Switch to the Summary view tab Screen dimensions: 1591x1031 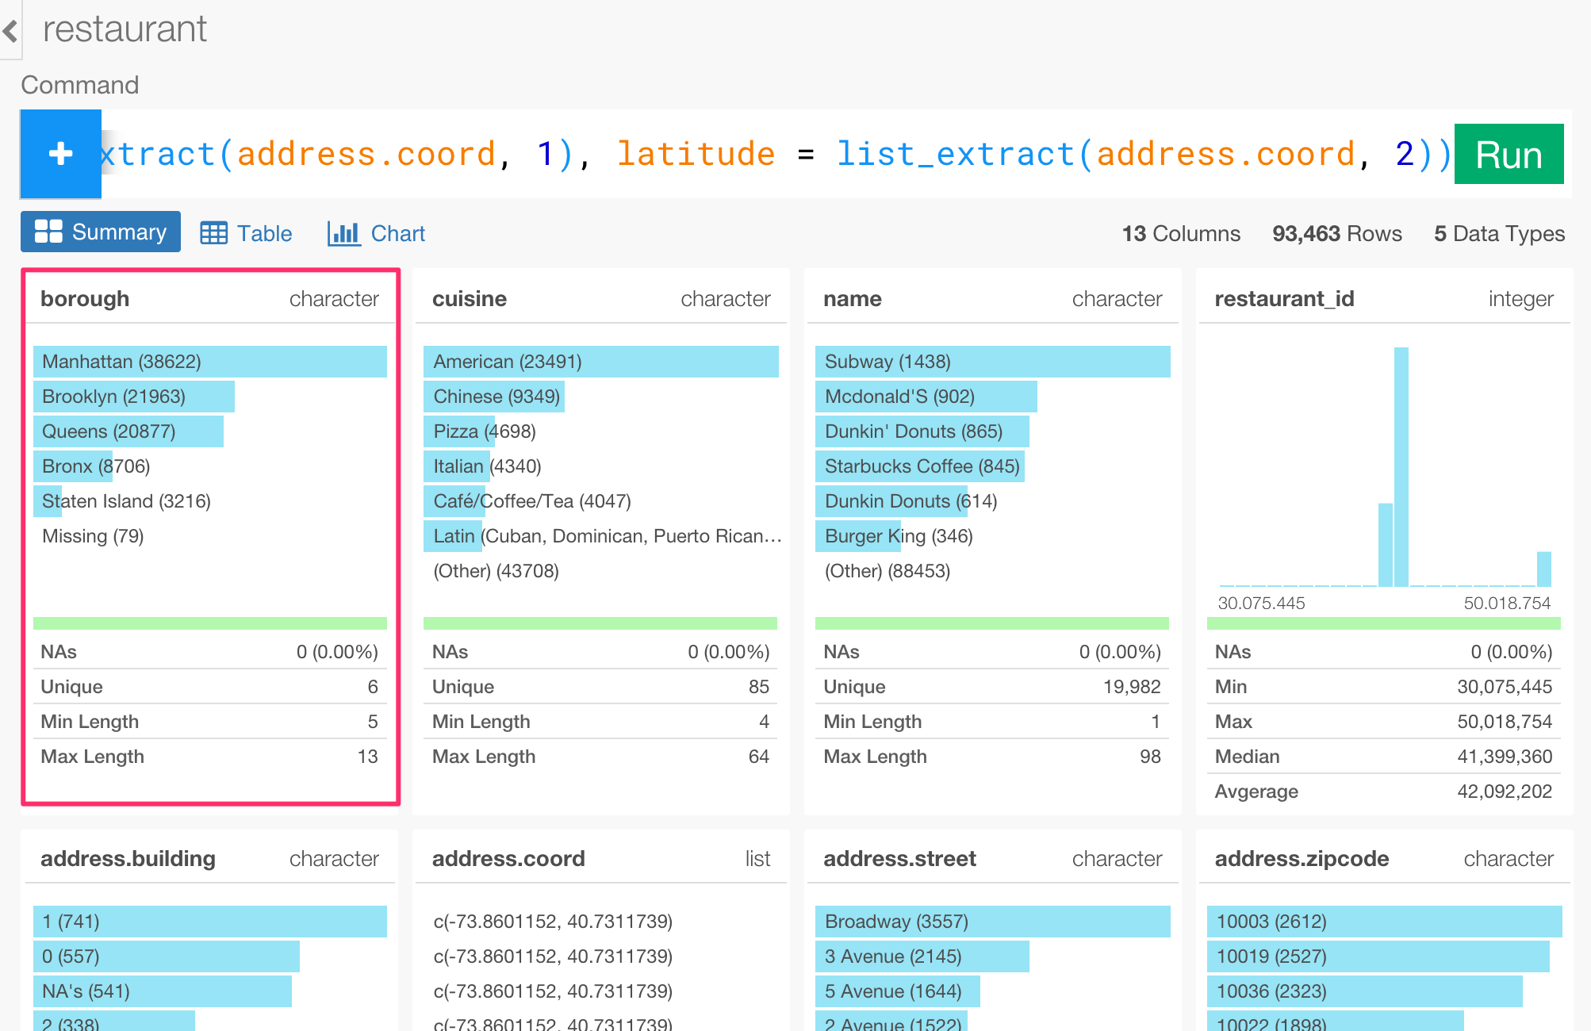pyautogui.click(x=101, y=232)
